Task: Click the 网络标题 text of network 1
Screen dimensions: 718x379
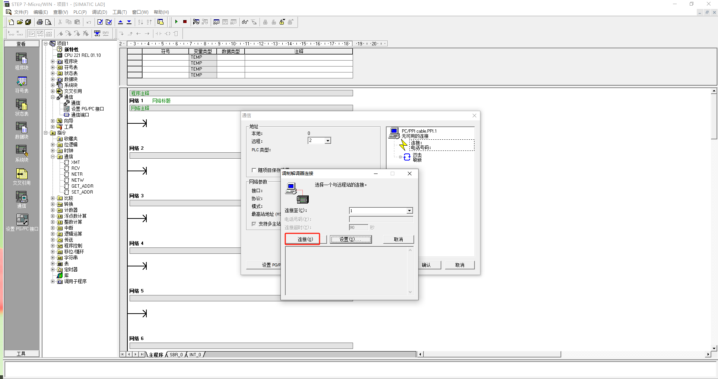Action: coord(161,101)
